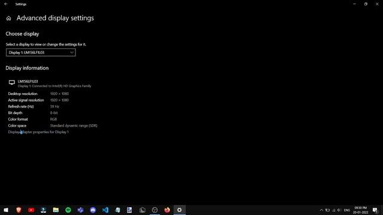Open Microsoft Teams from taskbar
Image resolution: width=383 pixels, height=215 pixels.
[x=80, y=210]
